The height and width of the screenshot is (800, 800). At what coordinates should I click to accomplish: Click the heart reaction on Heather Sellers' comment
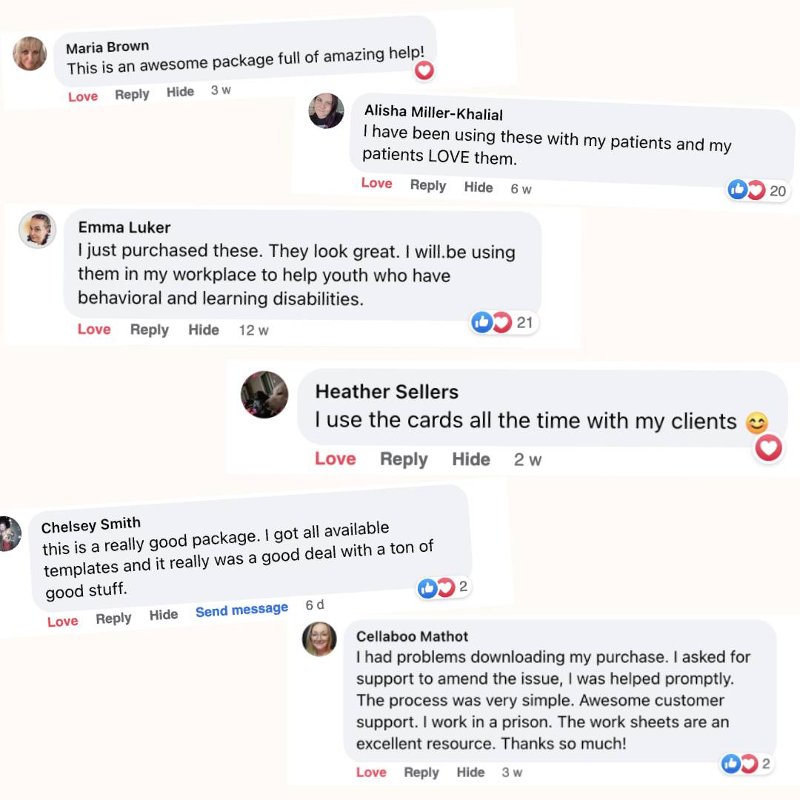point(768,447)
